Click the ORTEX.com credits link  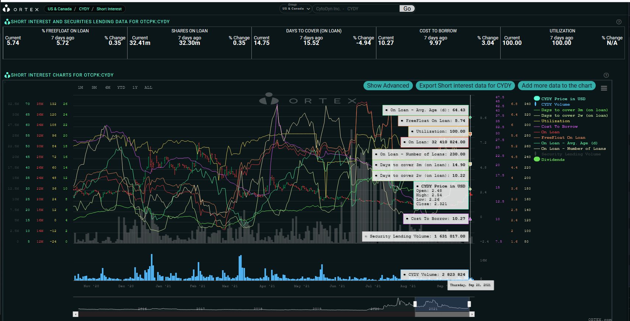(x=600, y=319)
